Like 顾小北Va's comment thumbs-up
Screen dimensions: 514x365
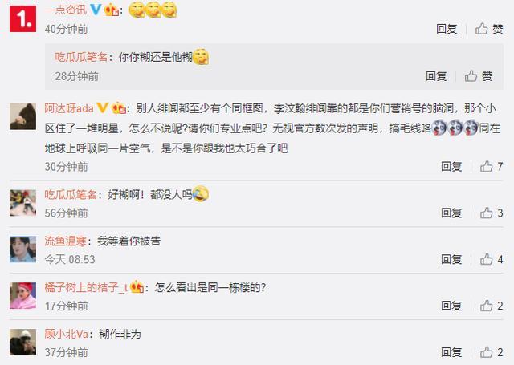(x=492, y=352)
